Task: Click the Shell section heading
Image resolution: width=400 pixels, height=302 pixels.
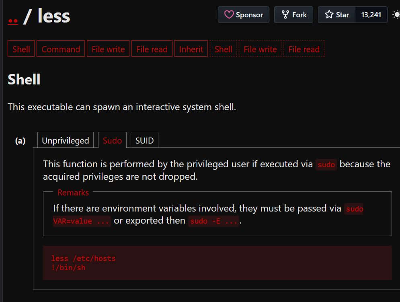Action: pos(24,79)
